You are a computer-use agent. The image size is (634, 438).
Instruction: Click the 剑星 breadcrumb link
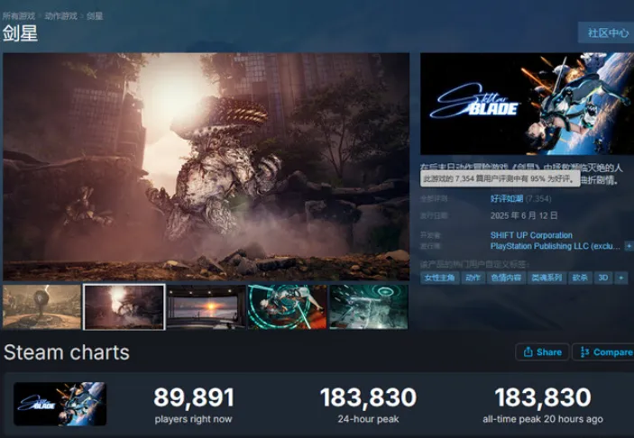95,16
